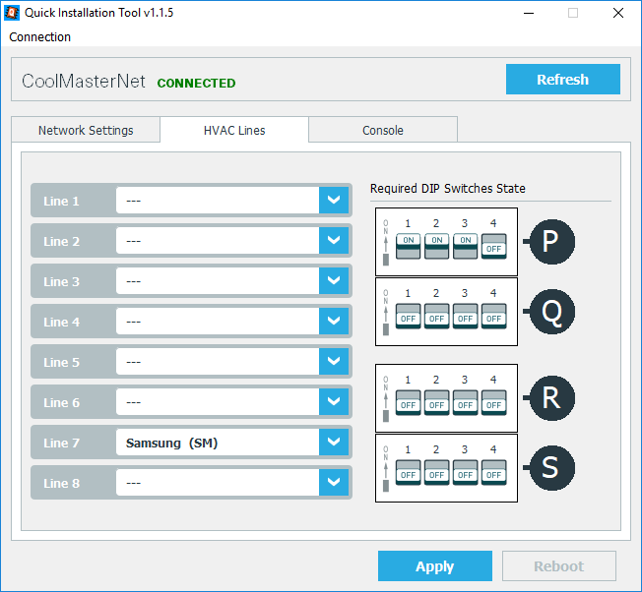Image resolution: width=642 pixels, height=592 pixels.
Task: Click the P connector circle icon
Action: point(551,241)
